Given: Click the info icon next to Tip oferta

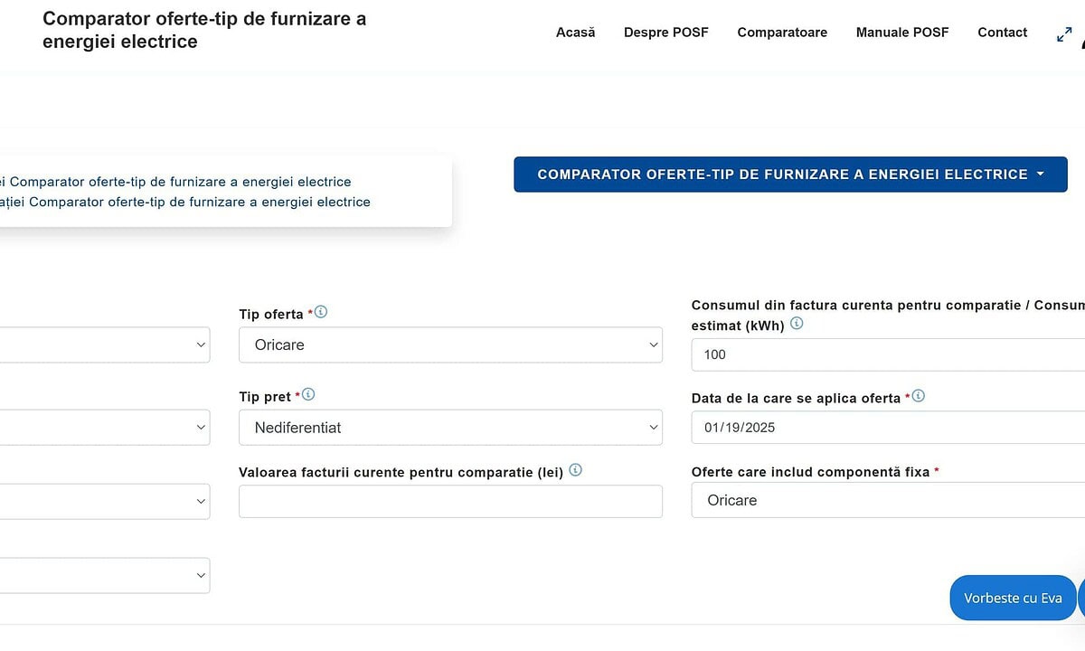Looking at the screenshot, I should tap(321, 313).
